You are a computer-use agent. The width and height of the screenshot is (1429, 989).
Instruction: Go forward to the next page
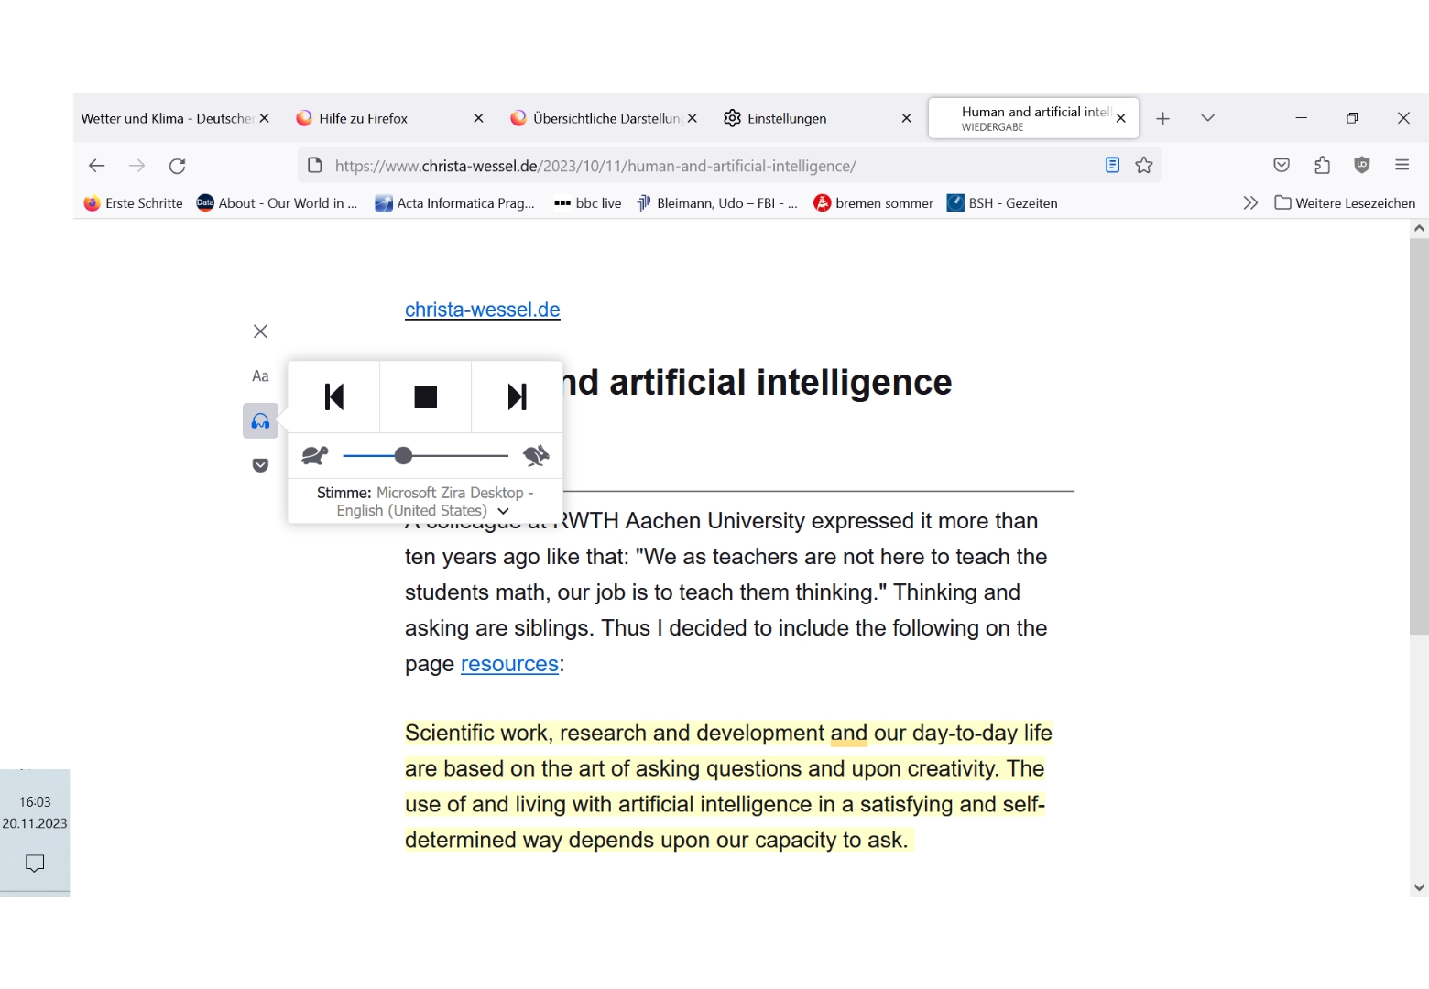(136, 166)
